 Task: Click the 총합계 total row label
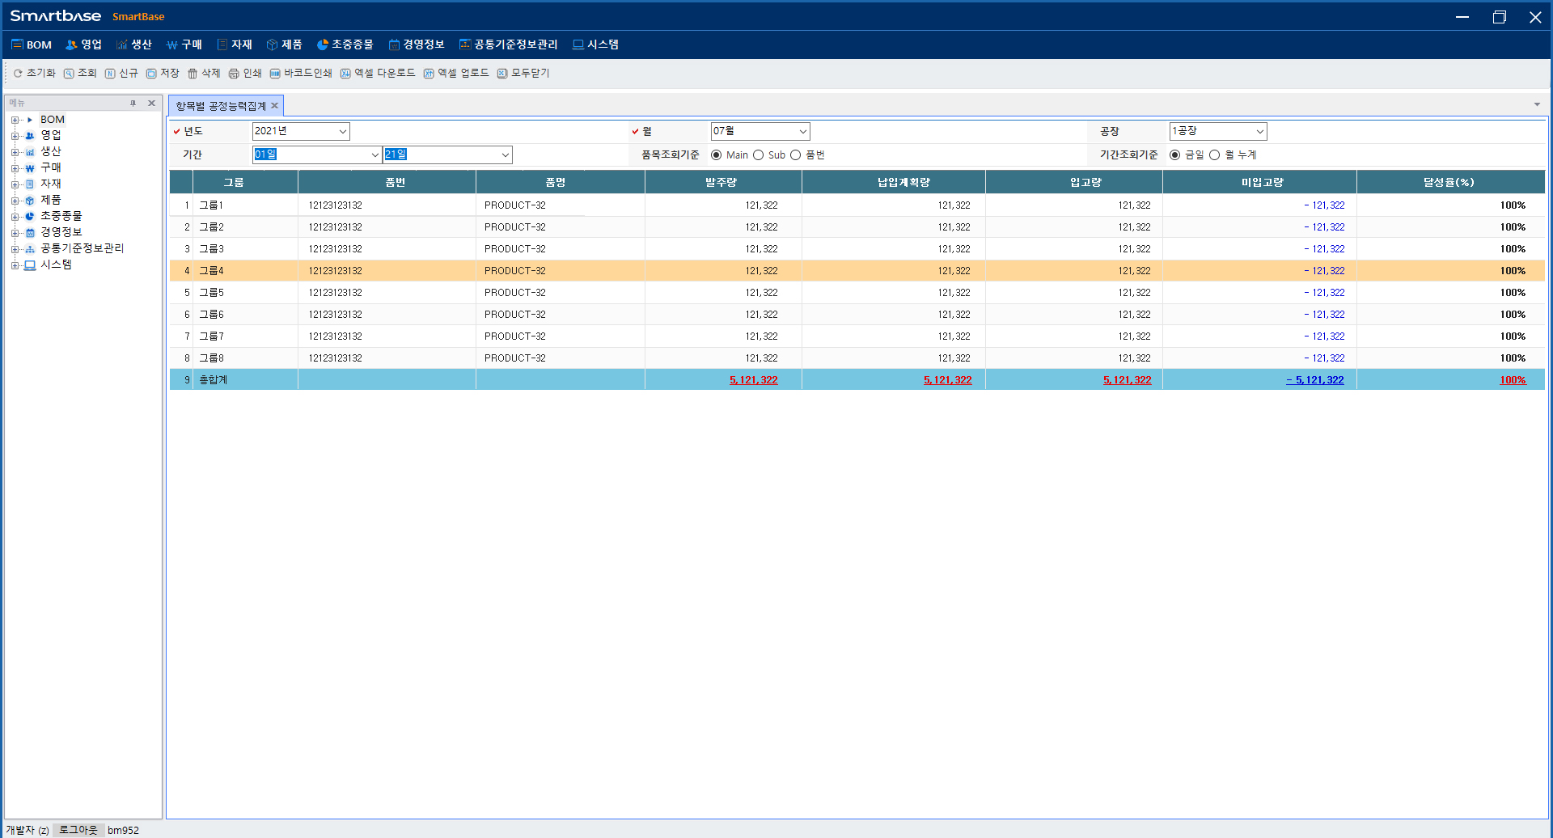(x=213, y=380)
